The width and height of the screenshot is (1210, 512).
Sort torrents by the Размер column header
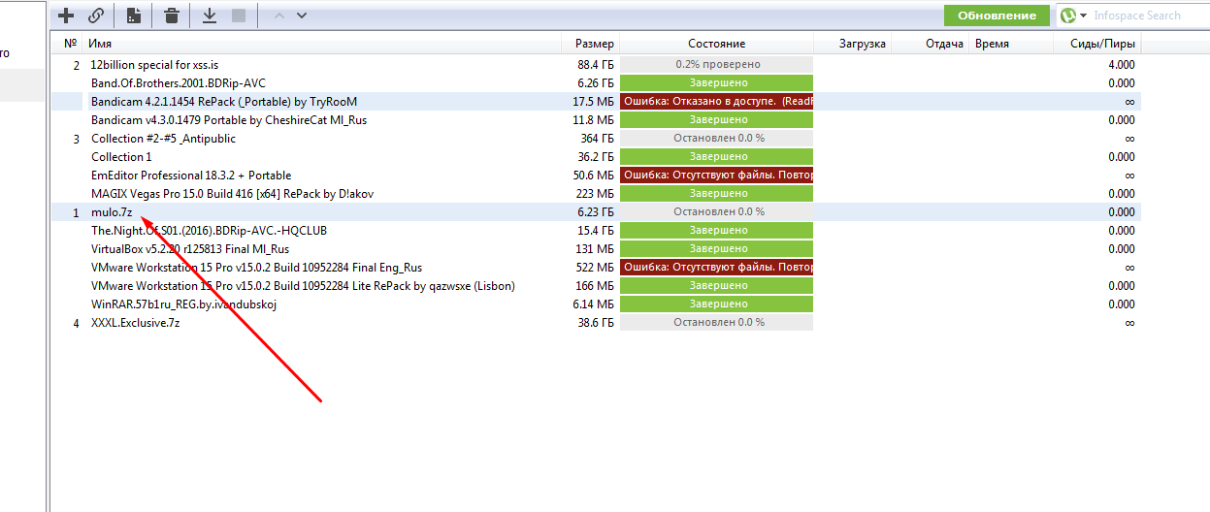(x=593, y=44)
